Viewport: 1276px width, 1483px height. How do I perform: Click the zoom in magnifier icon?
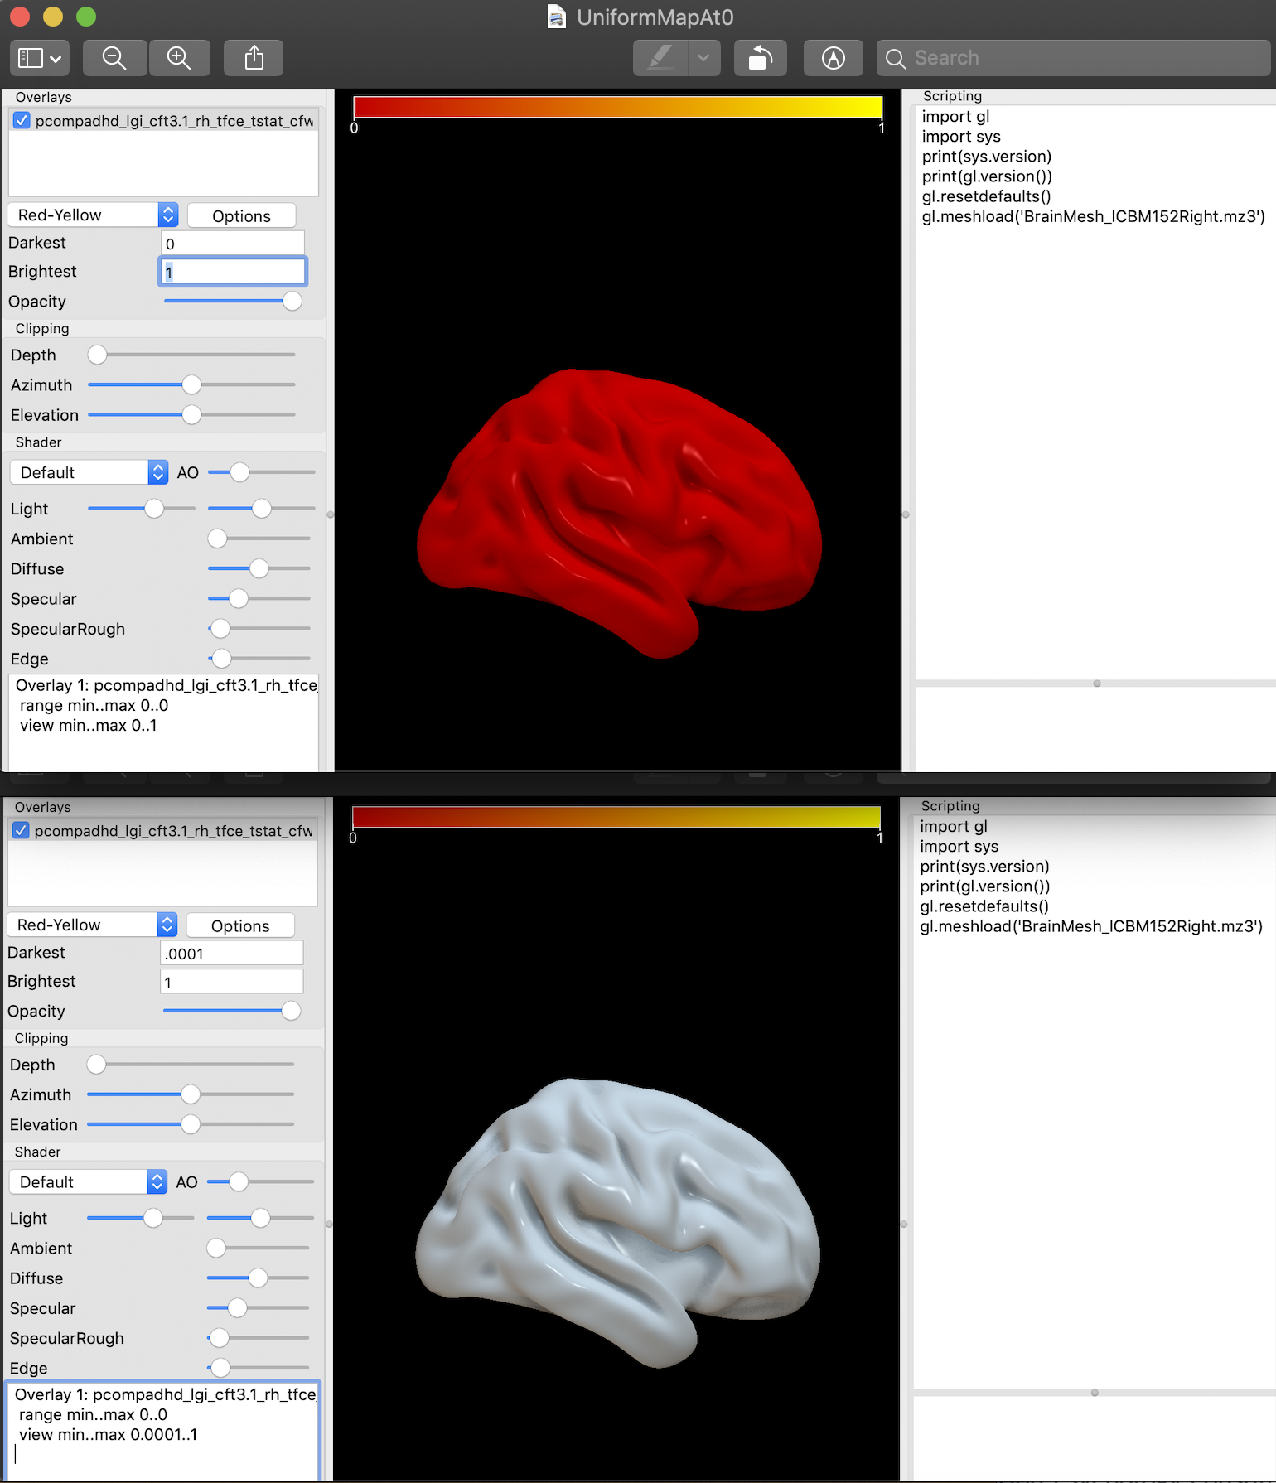(179, 58)
